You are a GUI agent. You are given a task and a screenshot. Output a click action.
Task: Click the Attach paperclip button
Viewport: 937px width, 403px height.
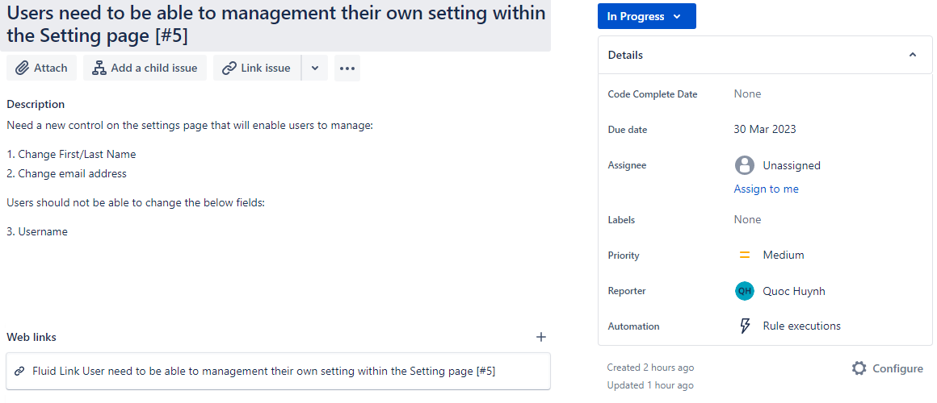[x=41, y=68]
